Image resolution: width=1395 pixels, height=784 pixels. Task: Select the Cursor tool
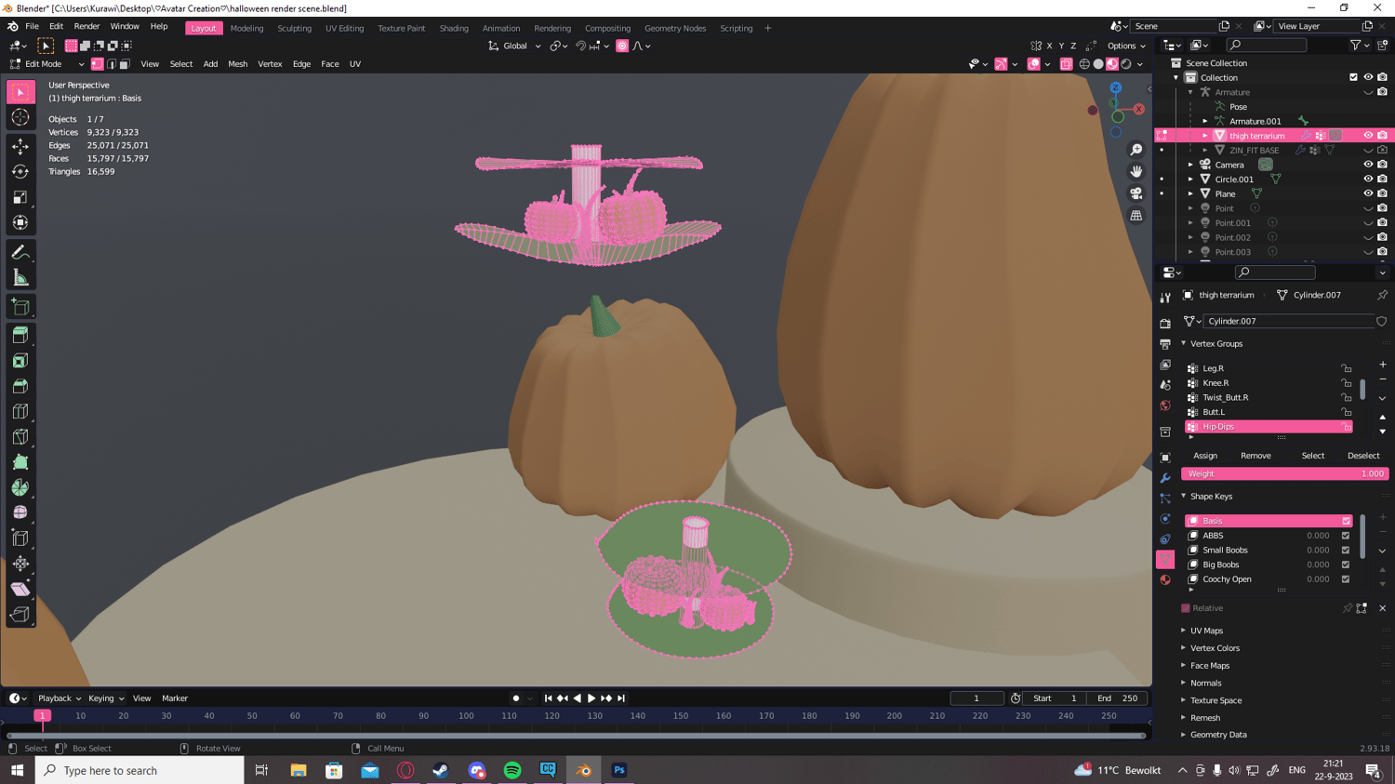coord(20,117)
